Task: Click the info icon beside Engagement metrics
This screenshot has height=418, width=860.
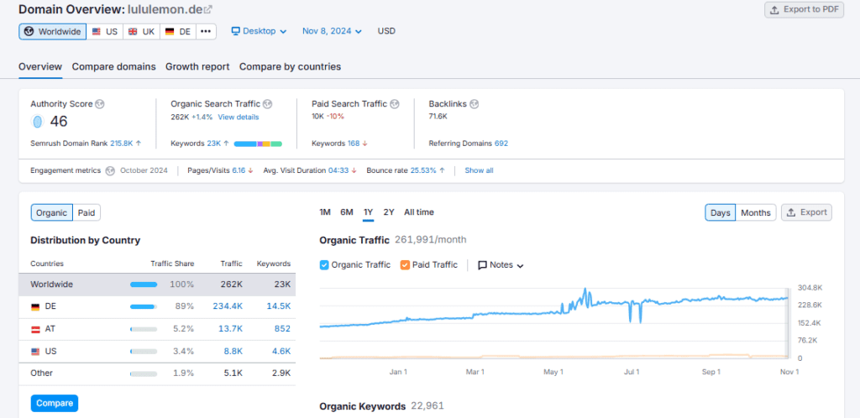Action: tap(109, 170)
